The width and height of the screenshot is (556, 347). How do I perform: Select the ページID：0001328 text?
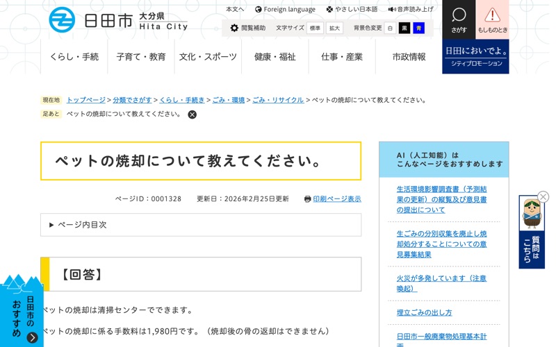coord(148,199)
